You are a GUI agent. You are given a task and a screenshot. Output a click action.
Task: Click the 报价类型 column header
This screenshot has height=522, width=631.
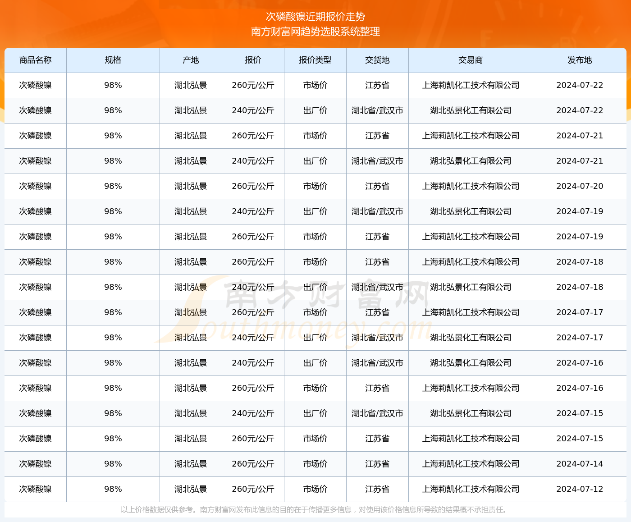315,60
